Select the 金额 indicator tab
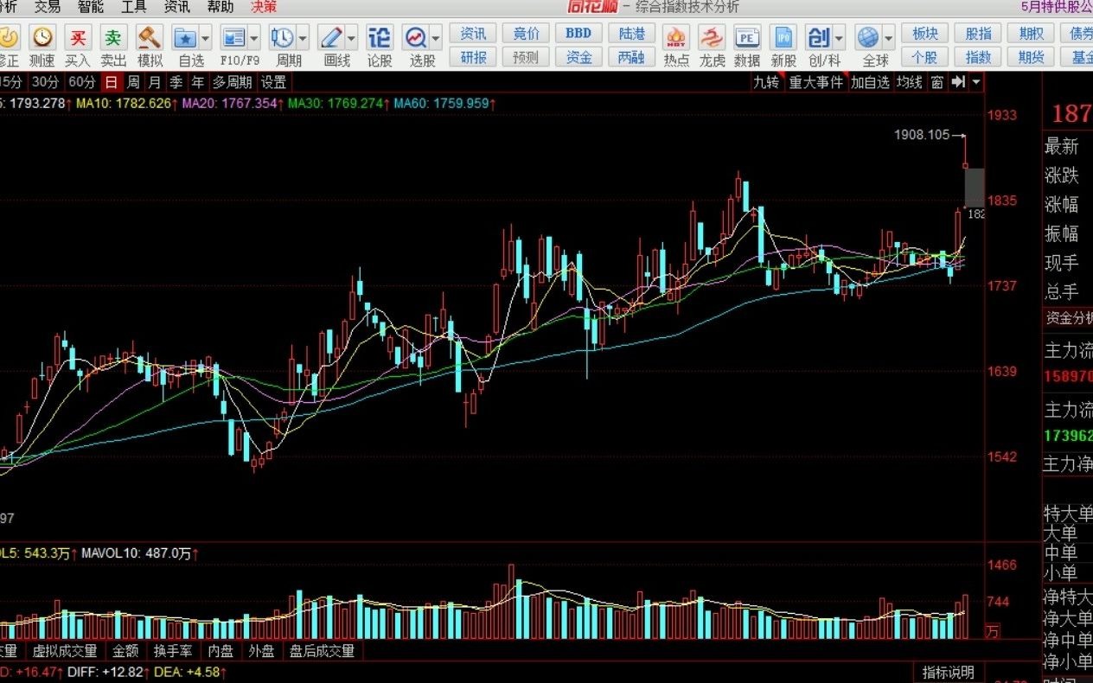 pos(125,651)
